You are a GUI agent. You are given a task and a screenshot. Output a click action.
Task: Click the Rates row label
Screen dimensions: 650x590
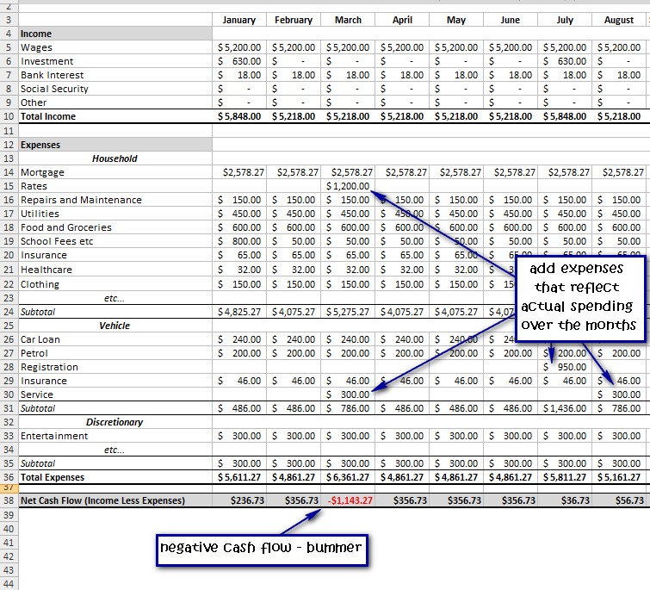coord(34,186)
